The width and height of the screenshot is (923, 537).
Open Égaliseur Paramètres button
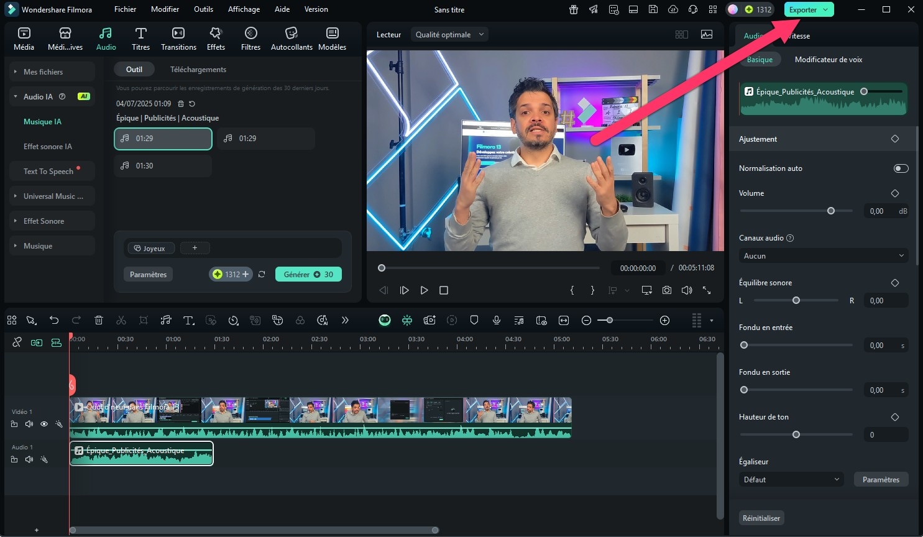coord(881,479)
